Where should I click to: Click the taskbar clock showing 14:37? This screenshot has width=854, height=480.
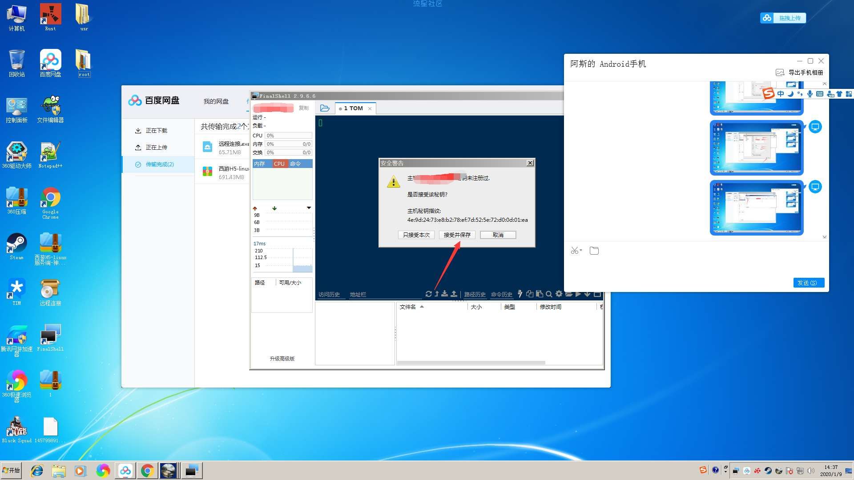tap(831, 471)
